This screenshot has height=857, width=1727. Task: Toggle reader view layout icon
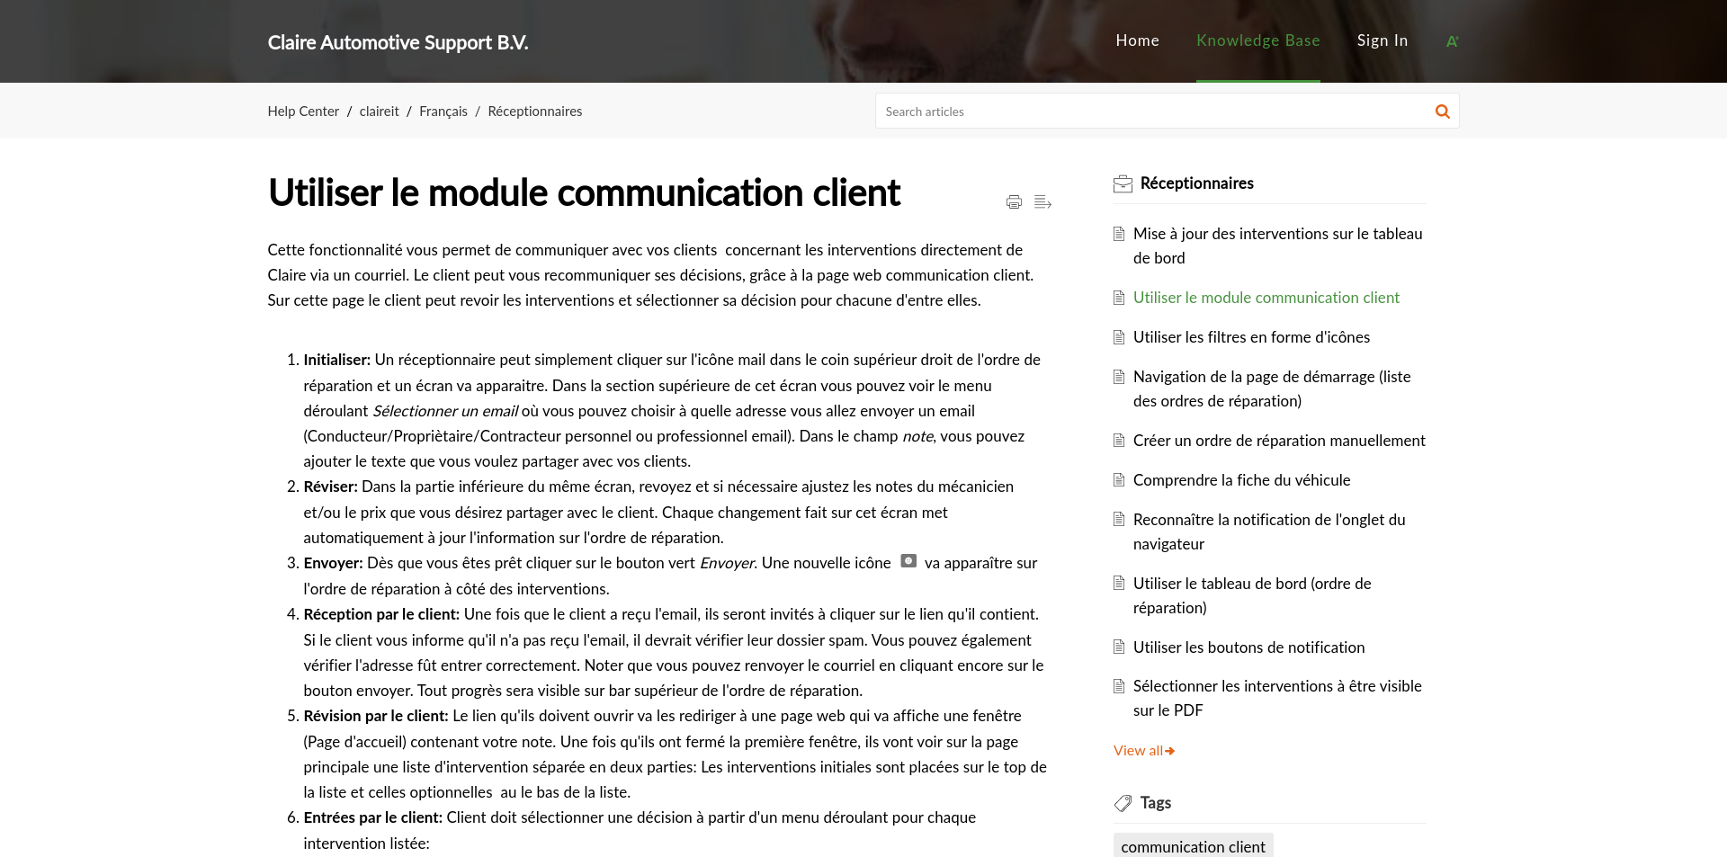tap(1042, 202)
